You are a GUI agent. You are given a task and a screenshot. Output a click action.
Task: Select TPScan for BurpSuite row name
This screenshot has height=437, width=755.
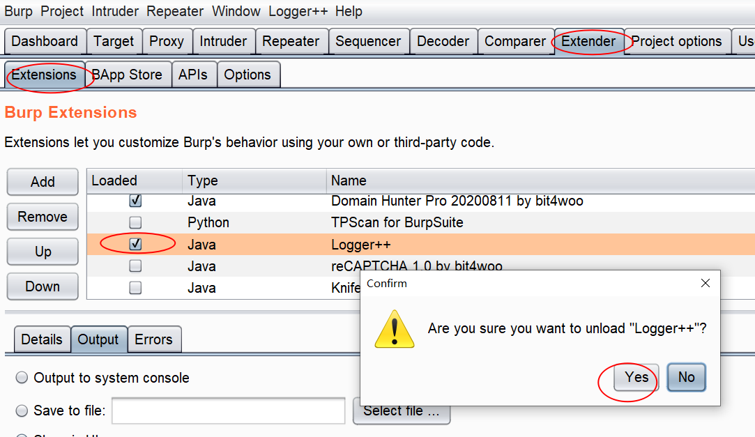[x=397, y=222]
